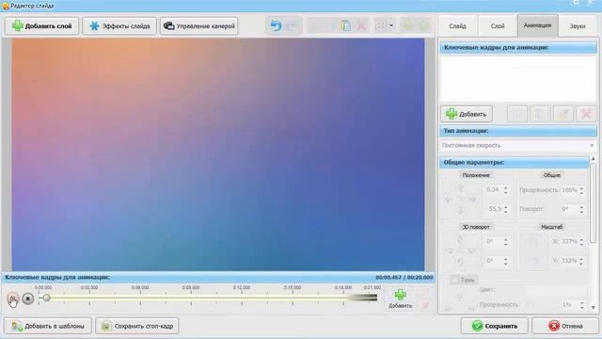Click the snowflake icon on Эффекты слайда

pyautogui.click(x=94, y=25)
